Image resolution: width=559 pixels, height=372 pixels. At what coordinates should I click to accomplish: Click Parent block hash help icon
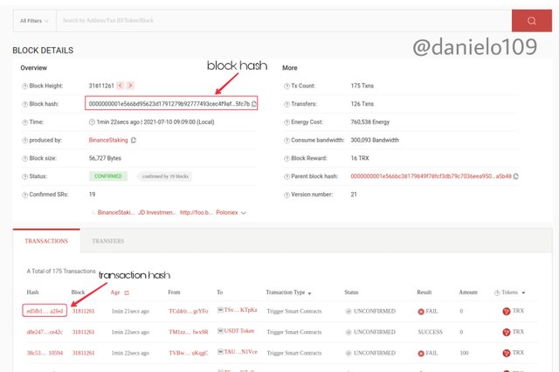(x=286, y=176)
